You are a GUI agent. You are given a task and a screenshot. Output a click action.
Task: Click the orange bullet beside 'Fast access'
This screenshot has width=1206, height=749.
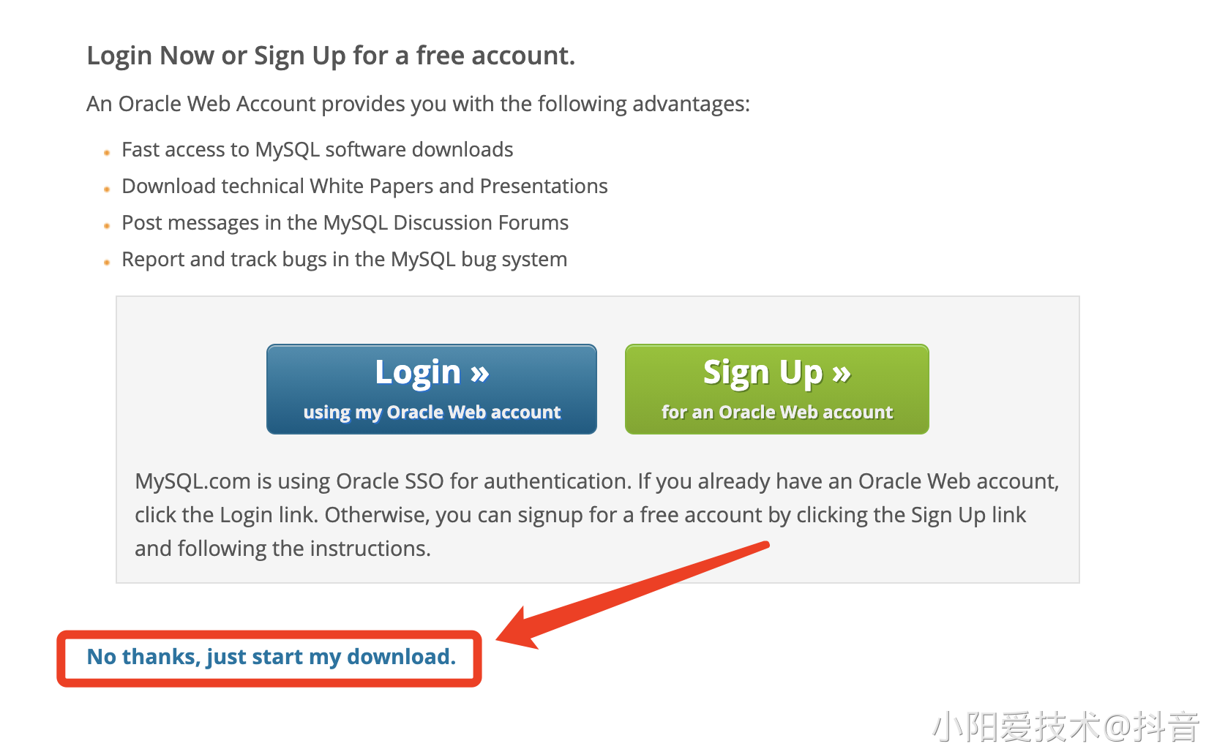click(x=107, y=153)
